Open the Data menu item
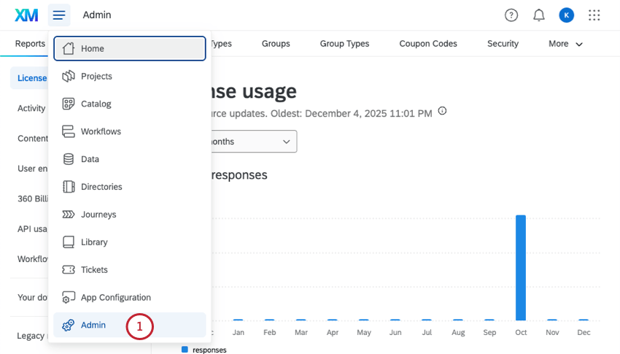 pos(90,159)
